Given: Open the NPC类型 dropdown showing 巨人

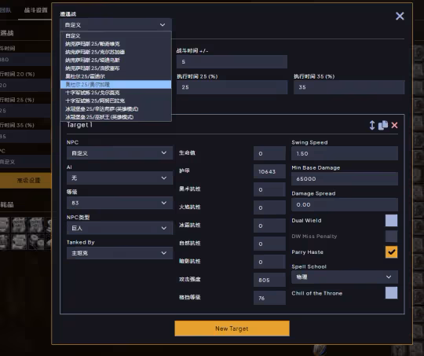Looking at the screenshot, I should [x=119, y=228].
